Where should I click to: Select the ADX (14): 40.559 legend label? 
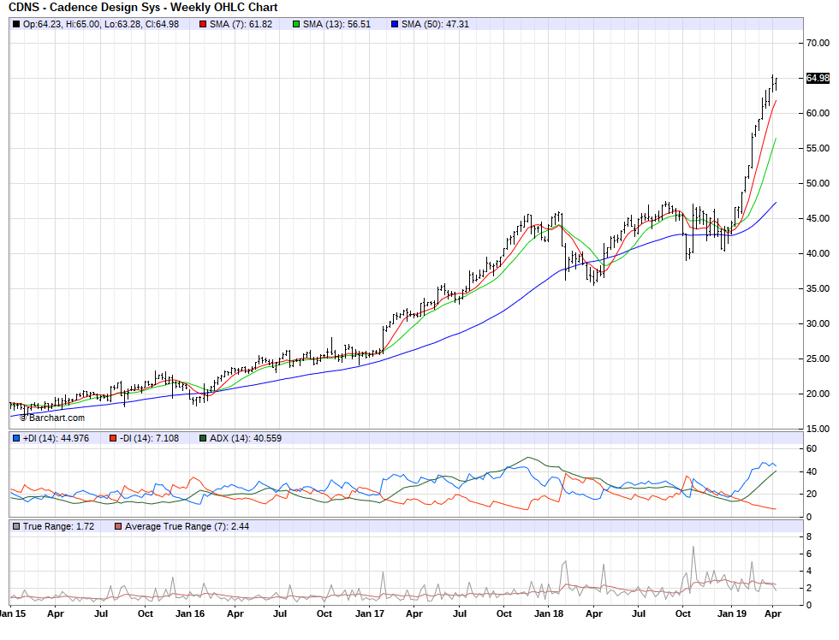(x=246, y=438)
